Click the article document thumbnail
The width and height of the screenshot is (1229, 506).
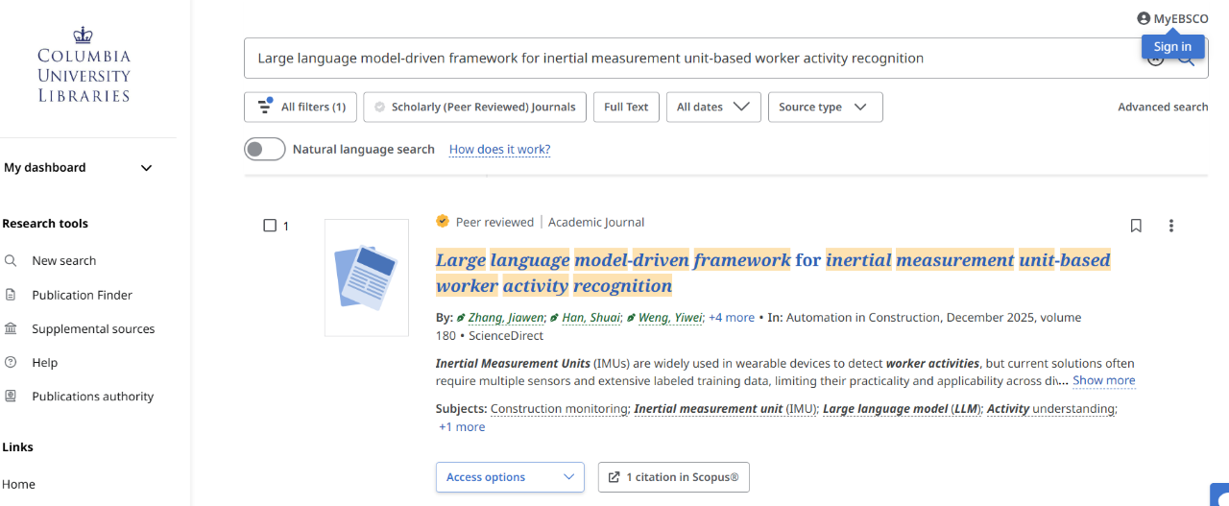pyautogui.click(x=367, y=277)
